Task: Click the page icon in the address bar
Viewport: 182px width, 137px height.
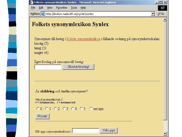Action: (43, 14)
